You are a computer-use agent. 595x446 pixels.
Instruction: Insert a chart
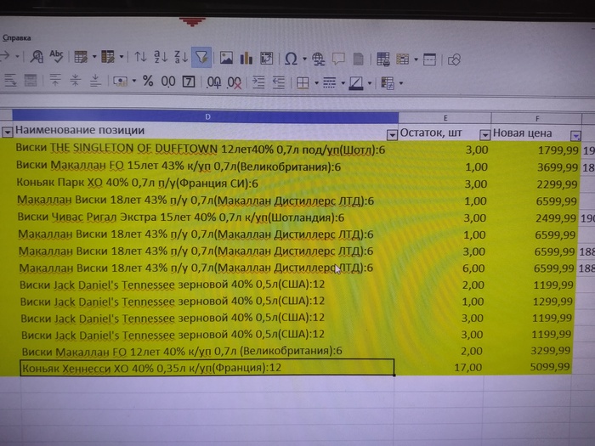coord(246,58)
